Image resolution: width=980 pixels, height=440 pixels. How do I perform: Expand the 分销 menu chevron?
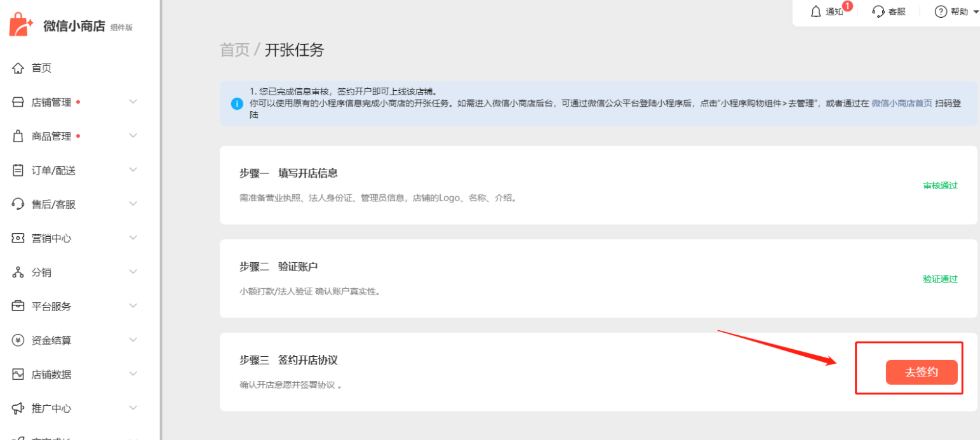coord(133,272)
